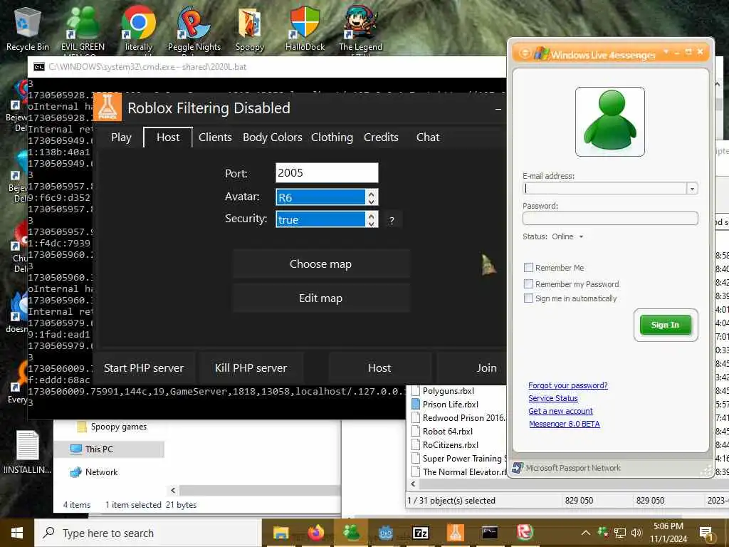Click the Microsoft Passport Network icon
The width and height of the screenshot is (729, 547).
tap(518, 468)
